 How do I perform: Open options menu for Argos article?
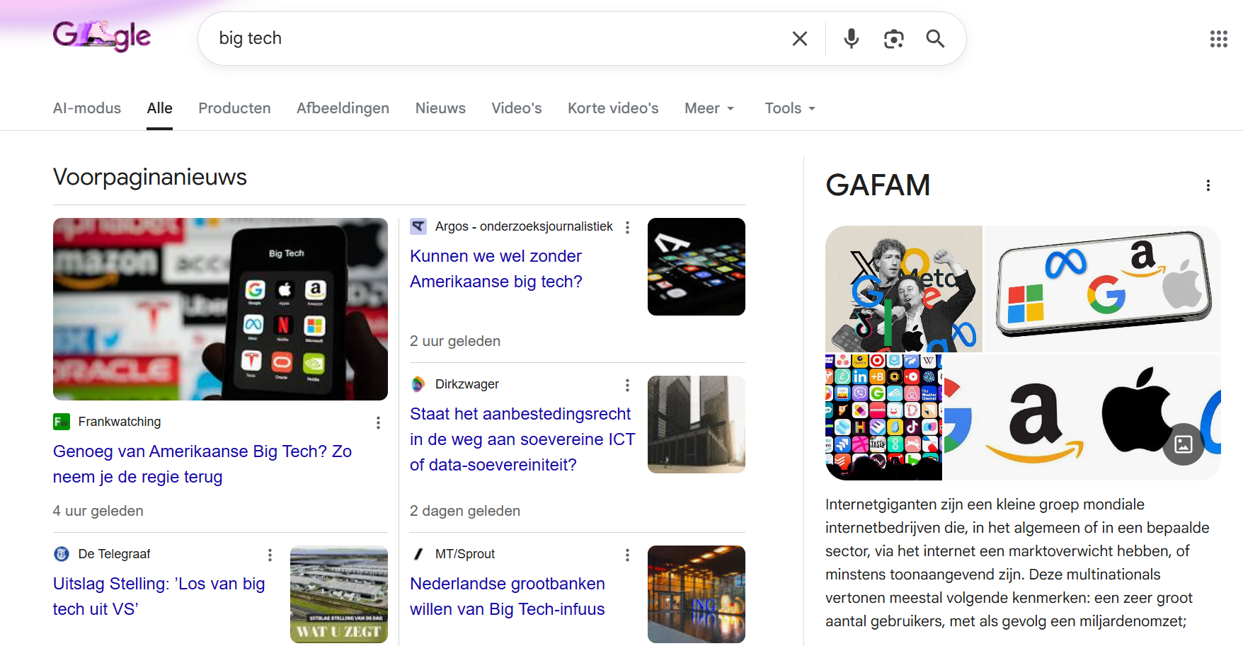pos(626,227)
